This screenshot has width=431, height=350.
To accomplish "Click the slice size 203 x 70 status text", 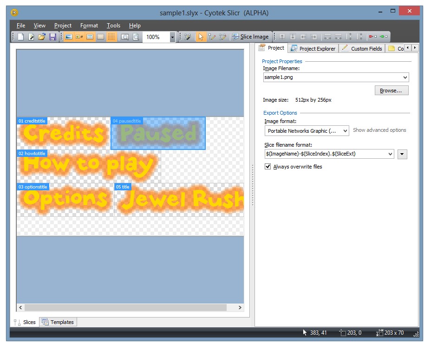I will (394, 333).
